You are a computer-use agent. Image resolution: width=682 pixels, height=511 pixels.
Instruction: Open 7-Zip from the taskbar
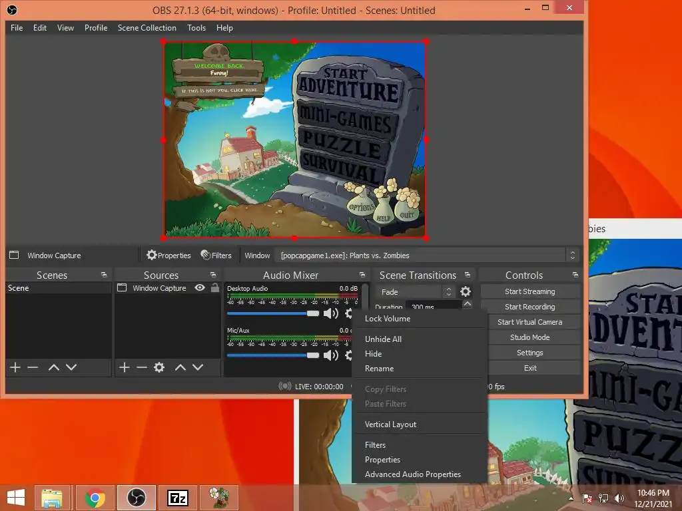(178, 498)
